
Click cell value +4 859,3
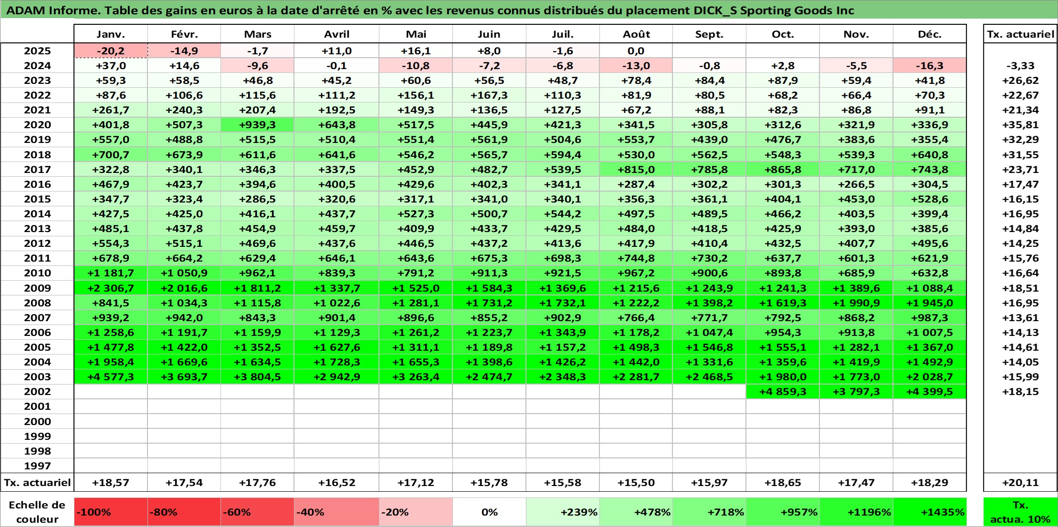pos(783,392)
